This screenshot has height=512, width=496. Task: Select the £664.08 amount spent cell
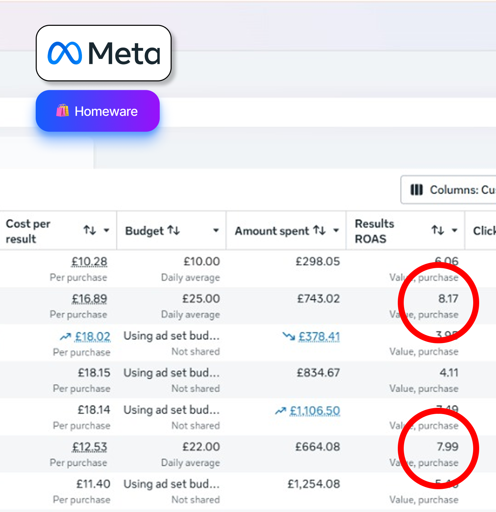[x=317, y=447]
